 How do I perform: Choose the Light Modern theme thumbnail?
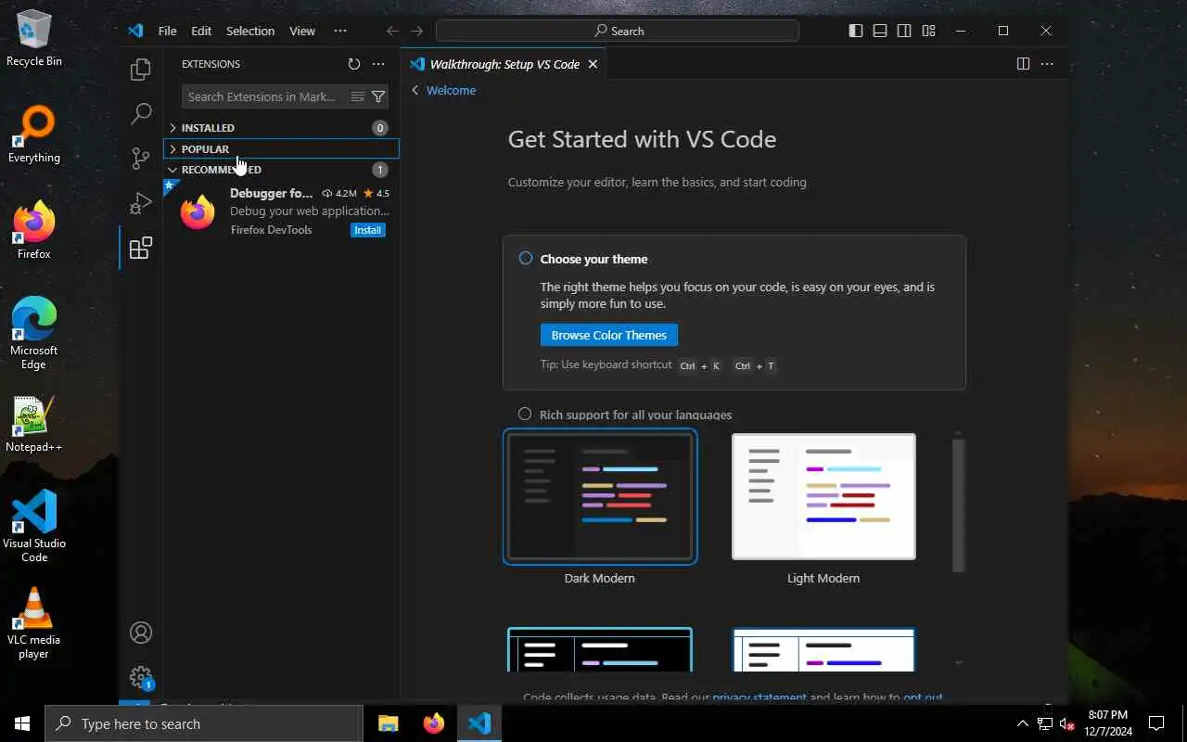pyautogui.click(x=823, y=496)
